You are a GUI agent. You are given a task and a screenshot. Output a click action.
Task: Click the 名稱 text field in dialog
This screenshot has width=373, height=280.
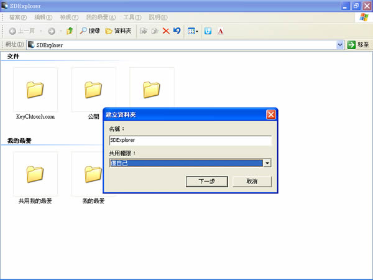[190, 140]
